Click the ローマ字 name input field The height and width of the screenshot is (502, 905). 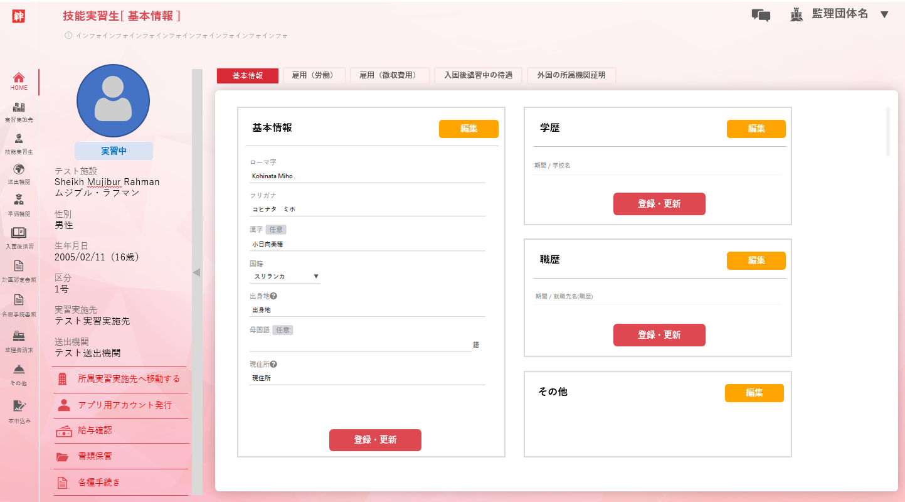tap(367, 176)
